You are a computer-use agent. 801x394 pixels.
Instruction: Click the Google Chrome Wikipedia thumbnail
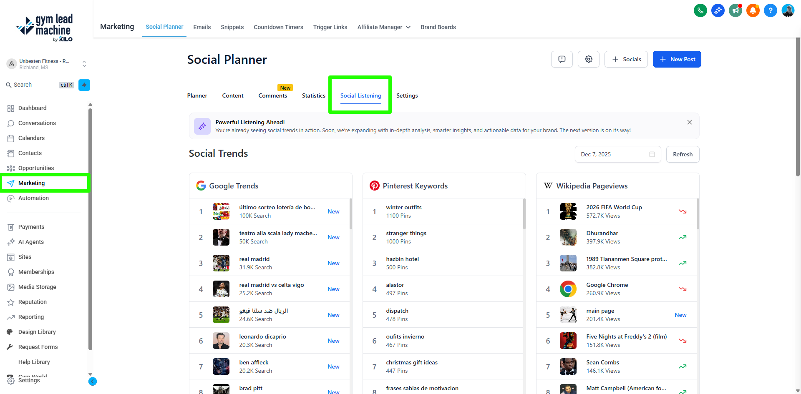(568, 289)
